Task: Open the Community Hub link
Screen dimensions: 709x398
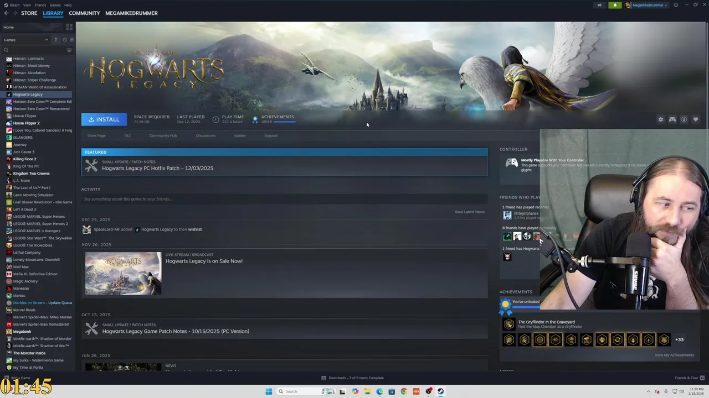Action: [x=163, y=135]
